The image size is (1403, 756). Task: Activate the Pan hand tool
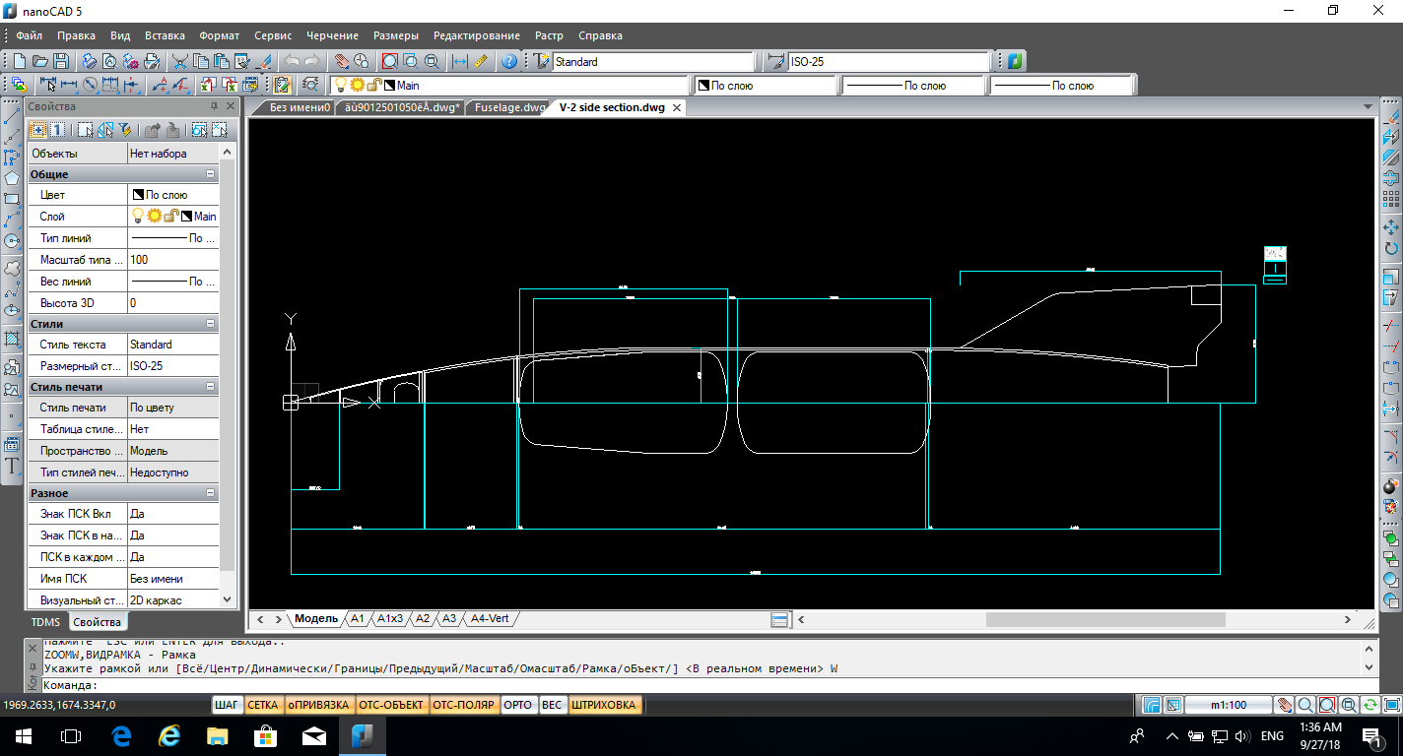click(x=342, y=61)
